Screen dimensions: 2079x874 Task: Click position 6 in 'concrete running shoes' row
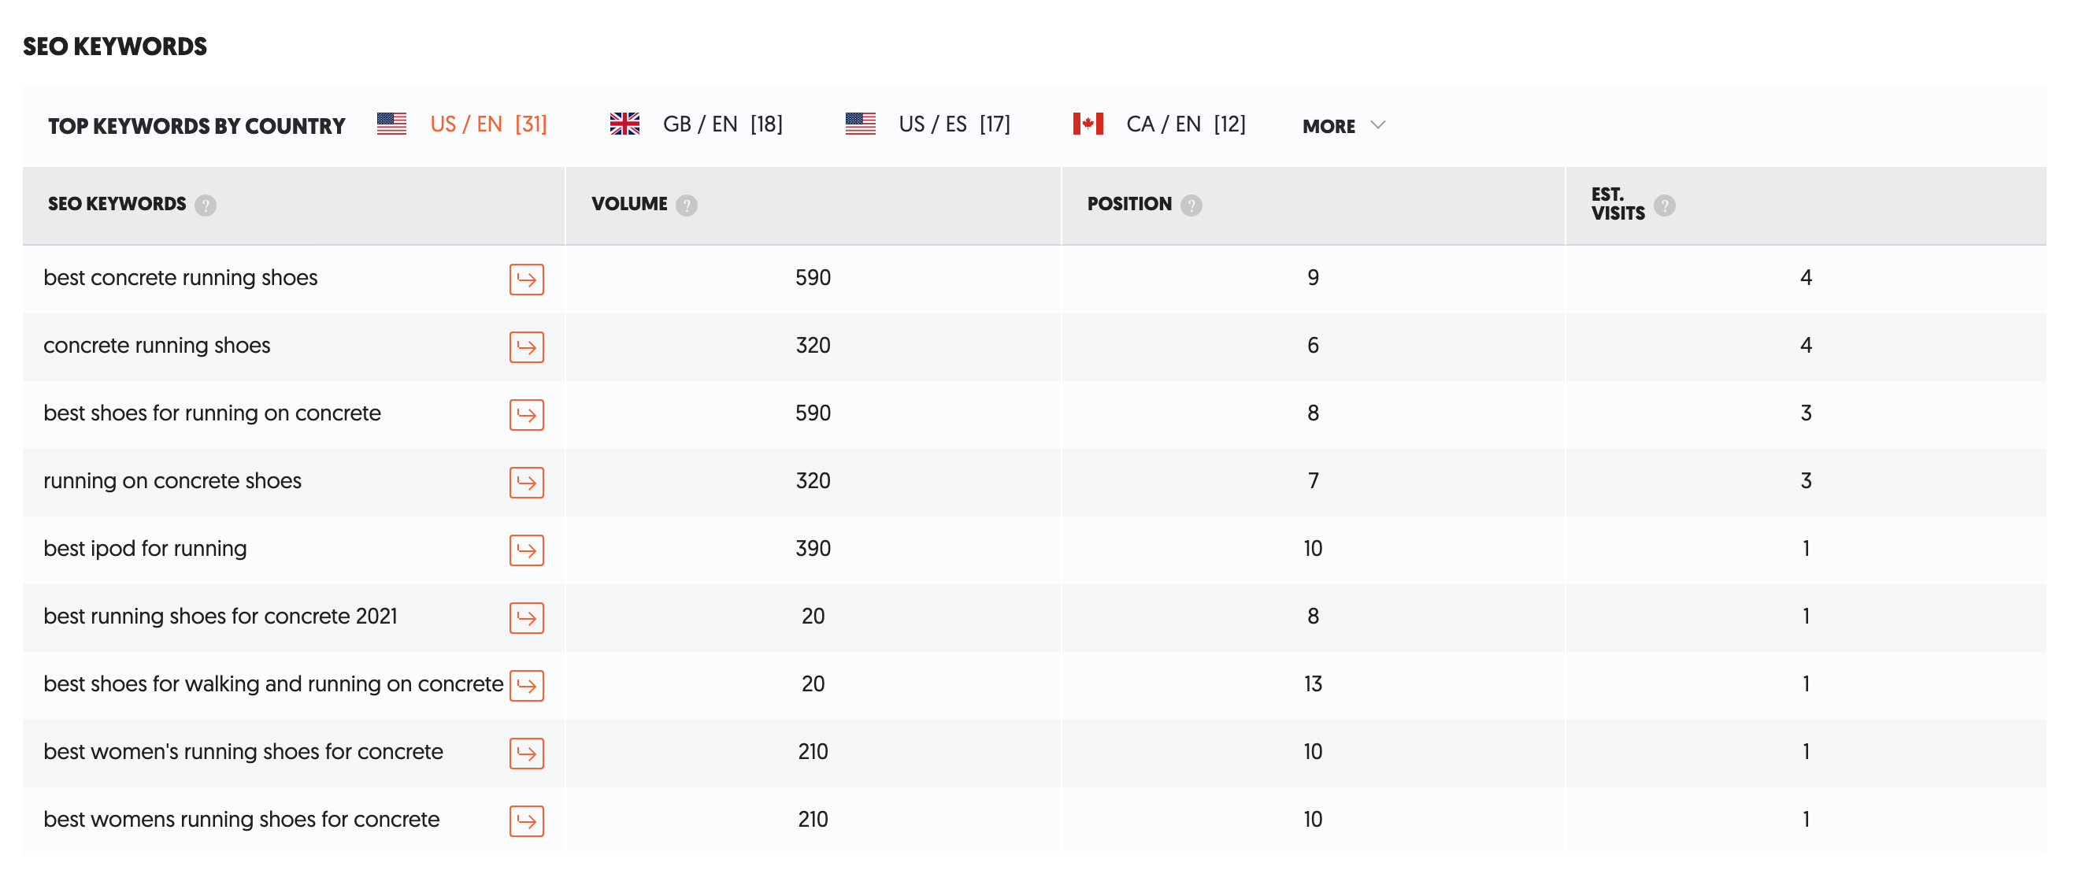1313,346
